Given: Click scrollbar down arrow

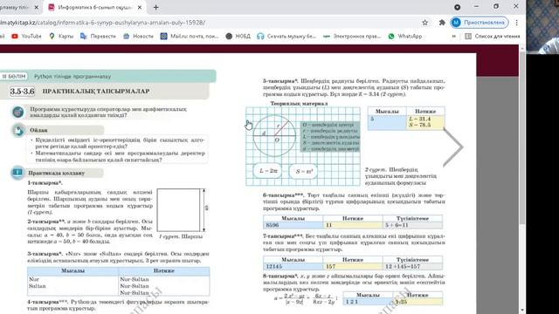Looking at the screenshot, I should point(522,311).
